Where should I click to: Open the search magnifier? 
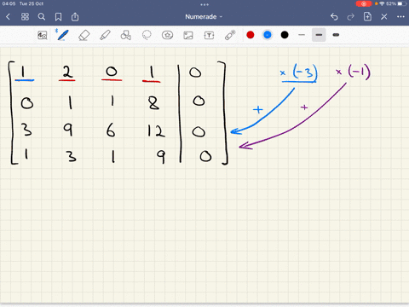[x=42, y=17]
